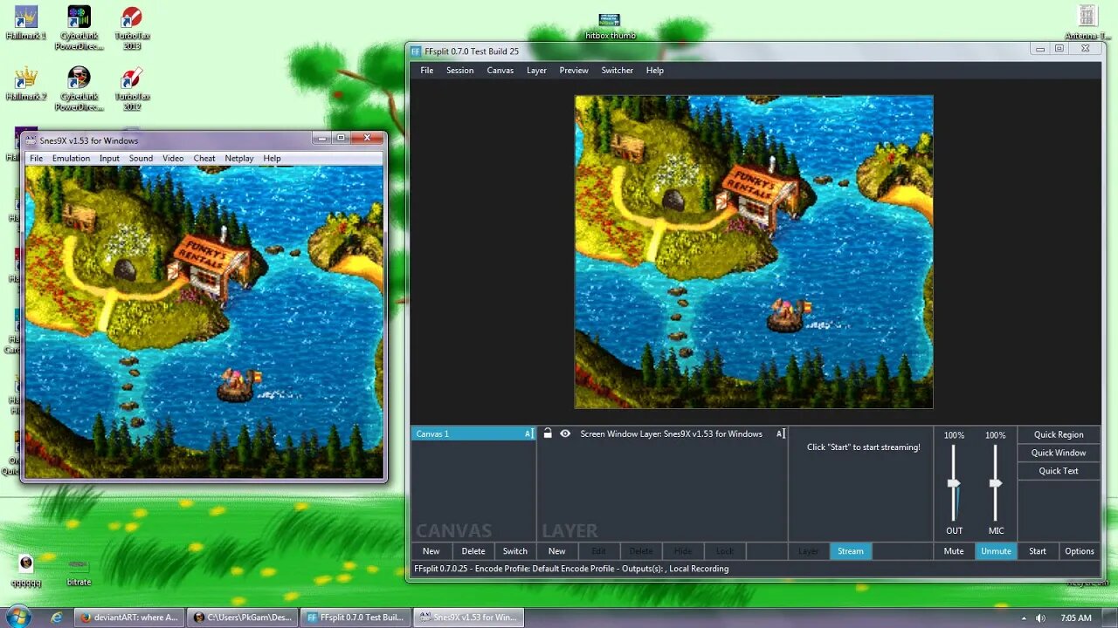Select the hitbox thumb desktop icon

pos(610,26)
